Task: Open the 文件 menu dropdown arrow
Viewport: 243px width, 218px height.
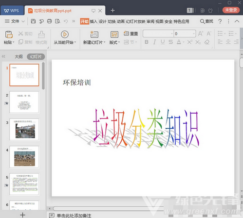Action: tap(23, 21)
